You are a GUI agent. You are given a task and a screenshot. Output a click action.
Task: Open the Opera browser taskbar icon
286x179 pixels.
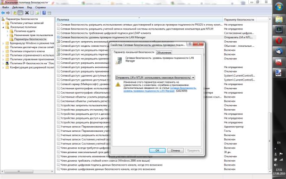click(x=279, y=40)
